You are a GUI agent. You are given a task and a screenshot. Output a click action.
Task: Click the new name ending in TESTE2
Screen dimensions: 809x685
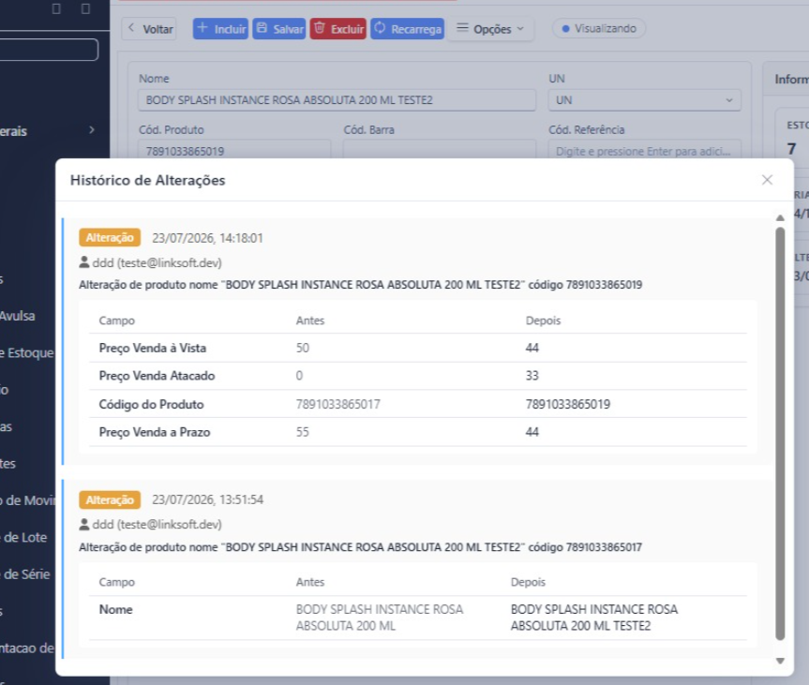[x=594, y=618]
